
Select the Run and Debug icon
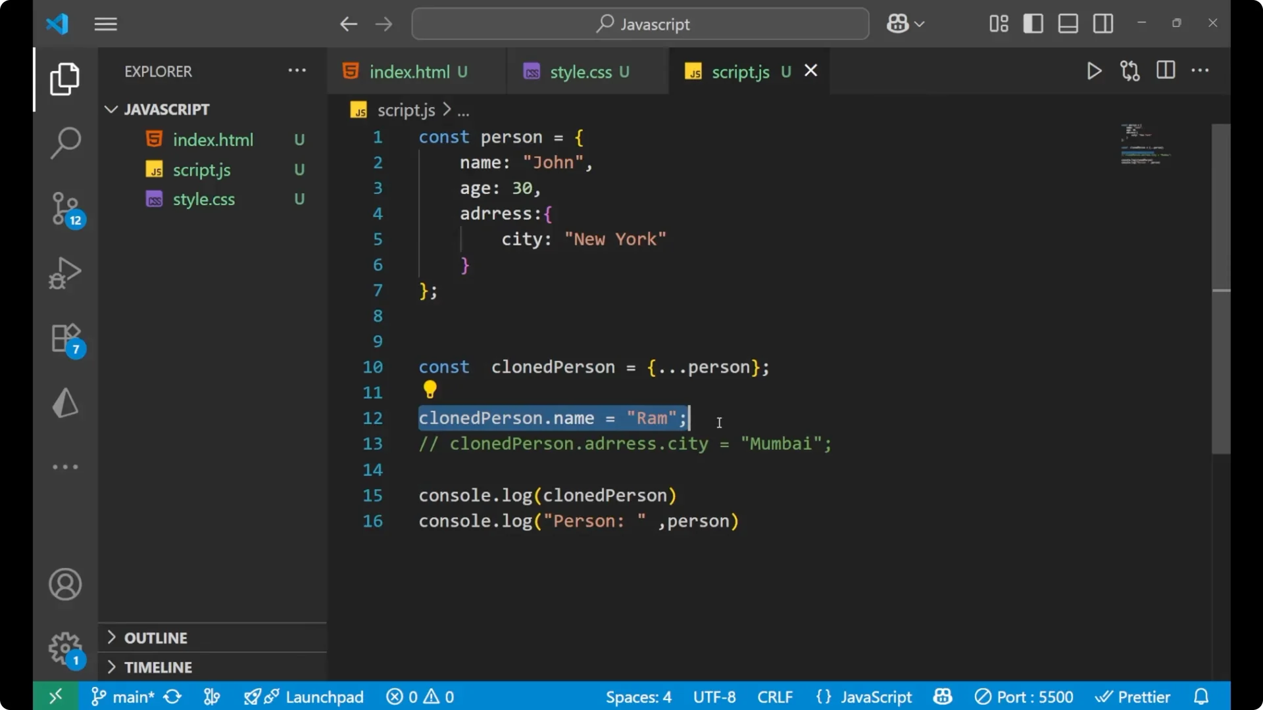coord(64,272)
